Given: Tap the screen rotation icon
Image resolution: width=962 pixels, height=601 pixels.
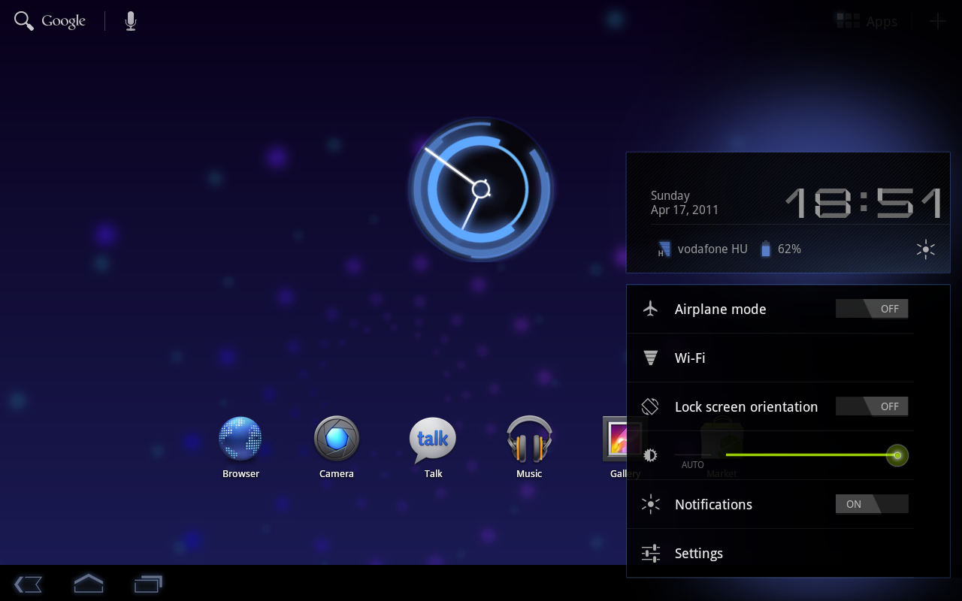Looking at the screenshot, I should tap(650, 406).
